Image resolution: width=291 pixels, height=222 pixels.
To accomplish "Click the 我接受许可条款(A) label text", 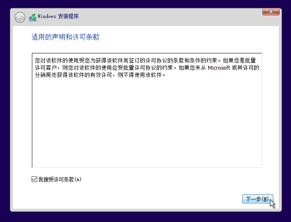I will 60,180.
